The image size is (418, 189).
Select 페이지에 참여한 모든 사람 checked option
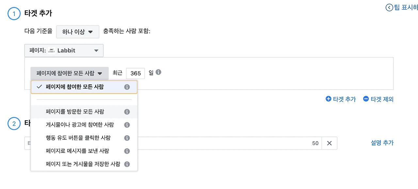75,87
